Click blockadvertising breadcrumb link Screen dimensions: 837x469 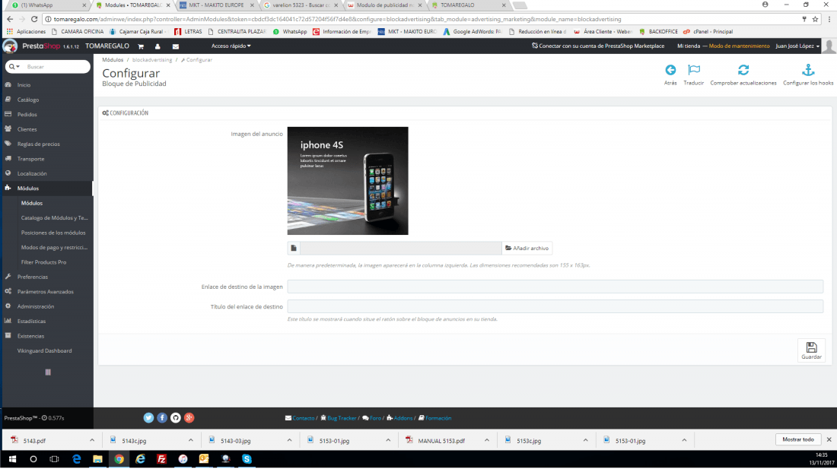[x=152, y=60]
